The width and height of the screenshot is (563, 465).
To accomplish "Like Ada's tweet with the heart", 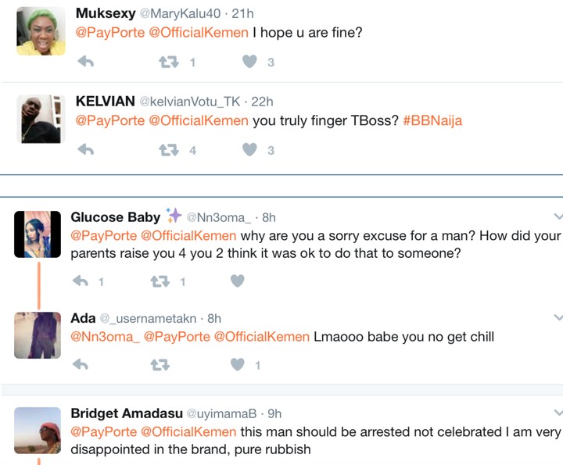I will 238,364.
